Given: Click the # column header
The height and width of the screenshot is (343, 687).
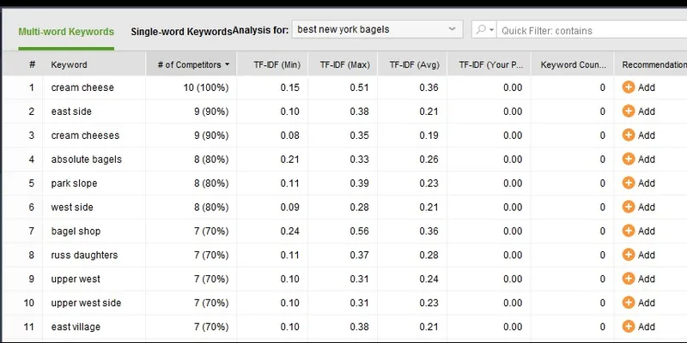Looking at the screenshot, I should [x=32, y=64].
